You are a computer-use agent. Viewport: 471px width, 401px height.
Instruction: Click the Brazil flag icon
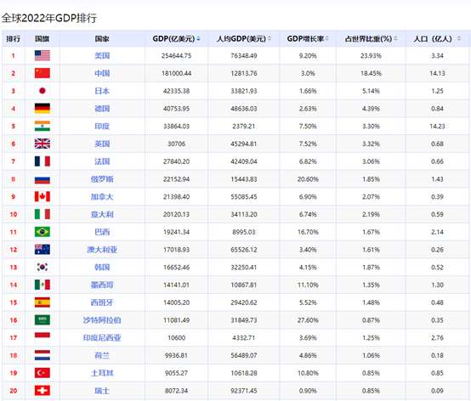[43, 232]
